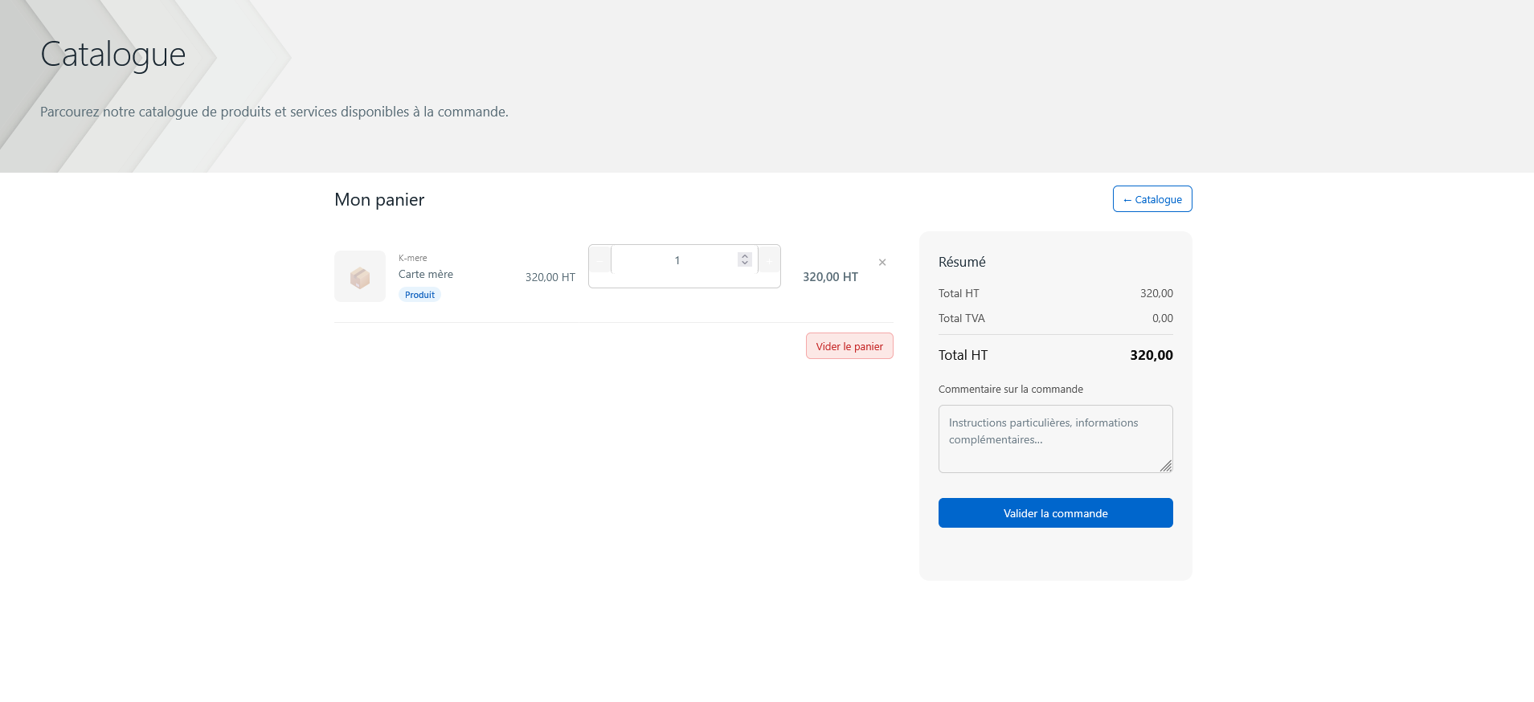
Task: Click the large Catalogue page title
Action: click(113, 55)
